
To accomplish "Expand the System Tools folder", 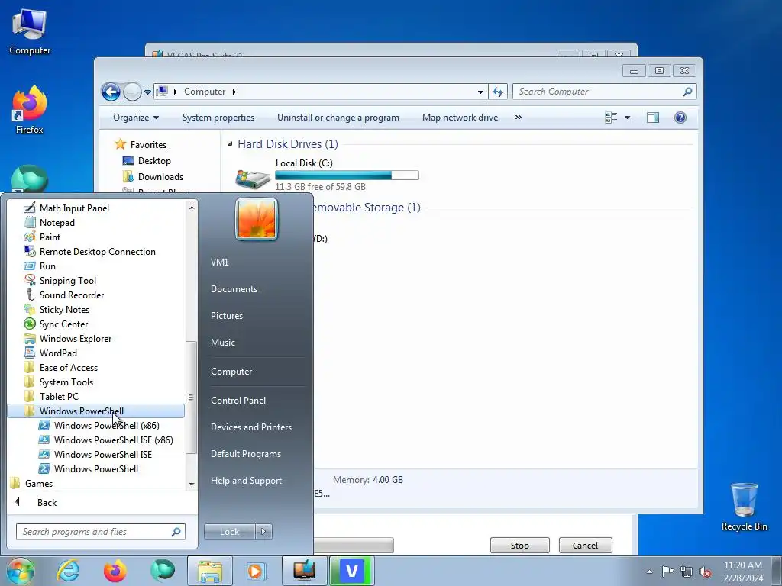I will [66, 382].
